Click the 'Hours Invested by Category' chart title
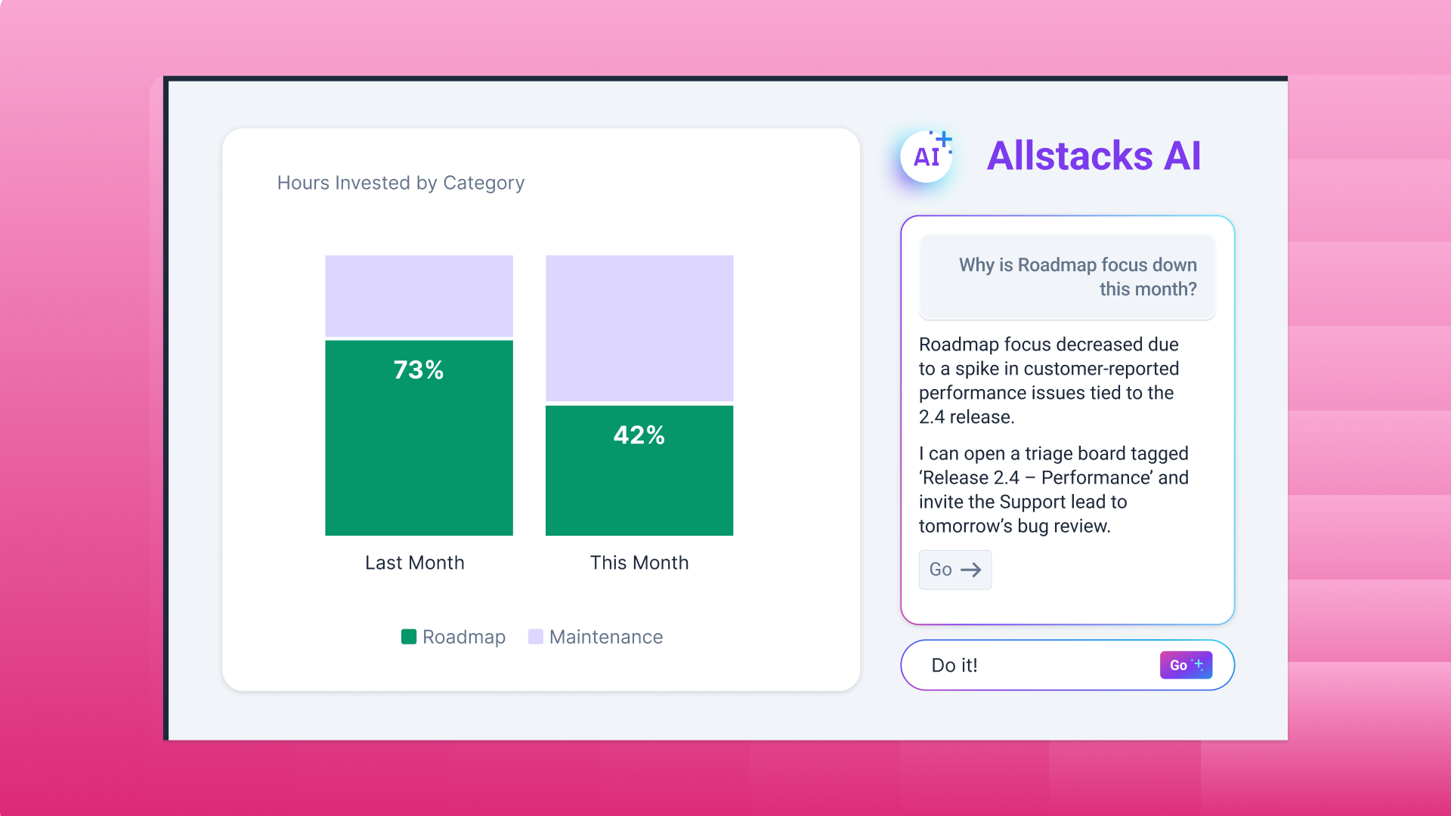Image resolution: width=1451 pixels, height=816 pixels. (x=401, y=183)
